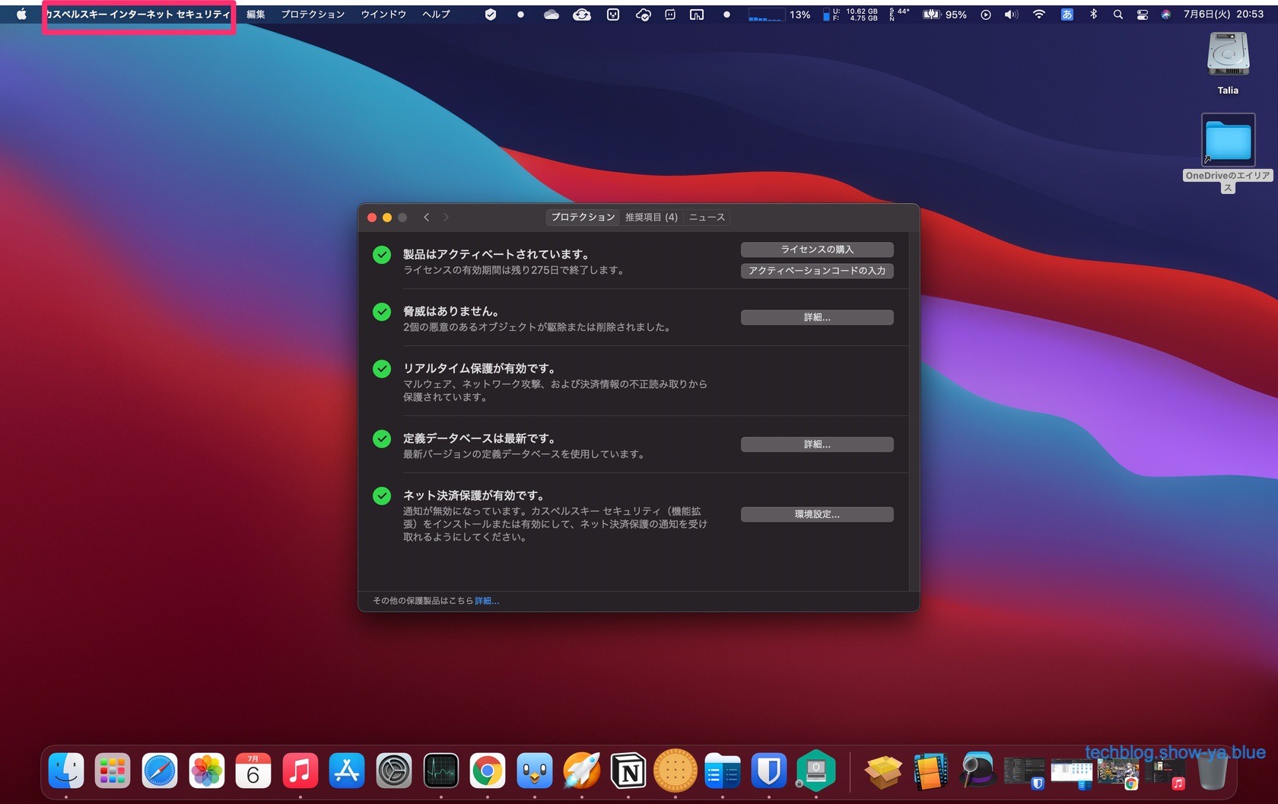This screenshot has width=1278, height=804.
Task: Open System Preferences from the Dock
Action: pos(394,772)
